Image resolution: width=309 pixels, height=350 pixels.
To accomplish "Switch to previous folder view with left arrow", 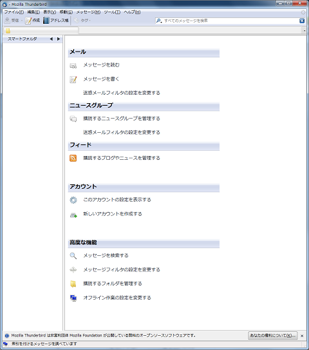I will coord(51,39).
